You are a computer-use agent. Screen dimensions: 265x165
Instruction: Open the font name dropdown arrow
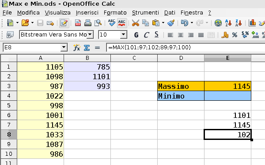click(x=91, y=35)
